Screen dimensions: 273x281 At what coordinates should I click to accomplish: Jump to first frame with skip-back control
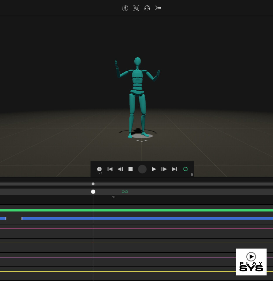pyautogui.click(x=110, y=169)
